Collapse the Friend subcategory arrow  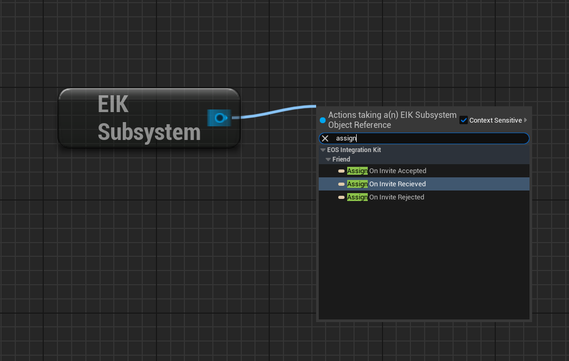(x=328, y=159)
